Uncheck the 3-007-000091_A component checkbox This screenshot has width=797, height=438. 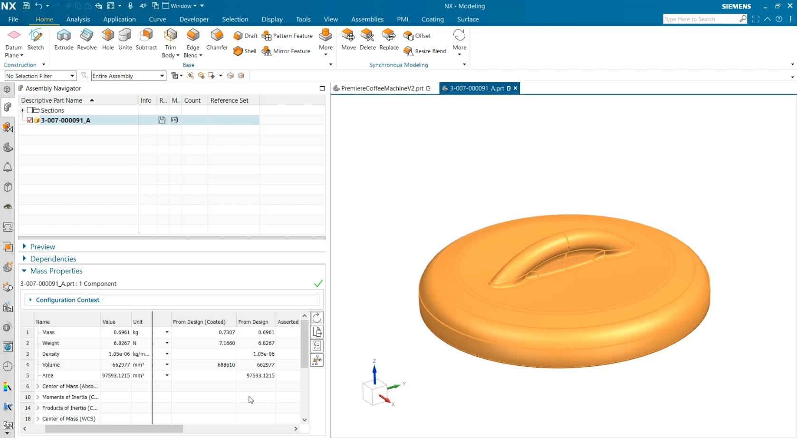click(x=30, y=120)
